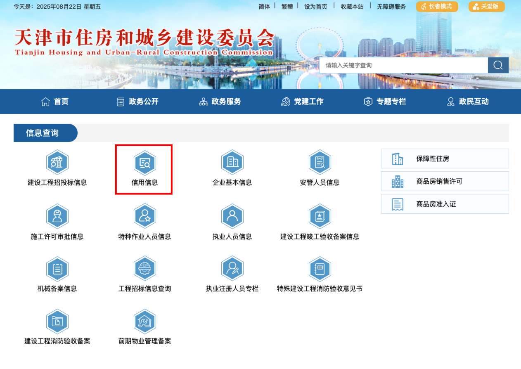Switch to 关爱版 care version
This screenshot has width=521, height=369.
(486, 7)
